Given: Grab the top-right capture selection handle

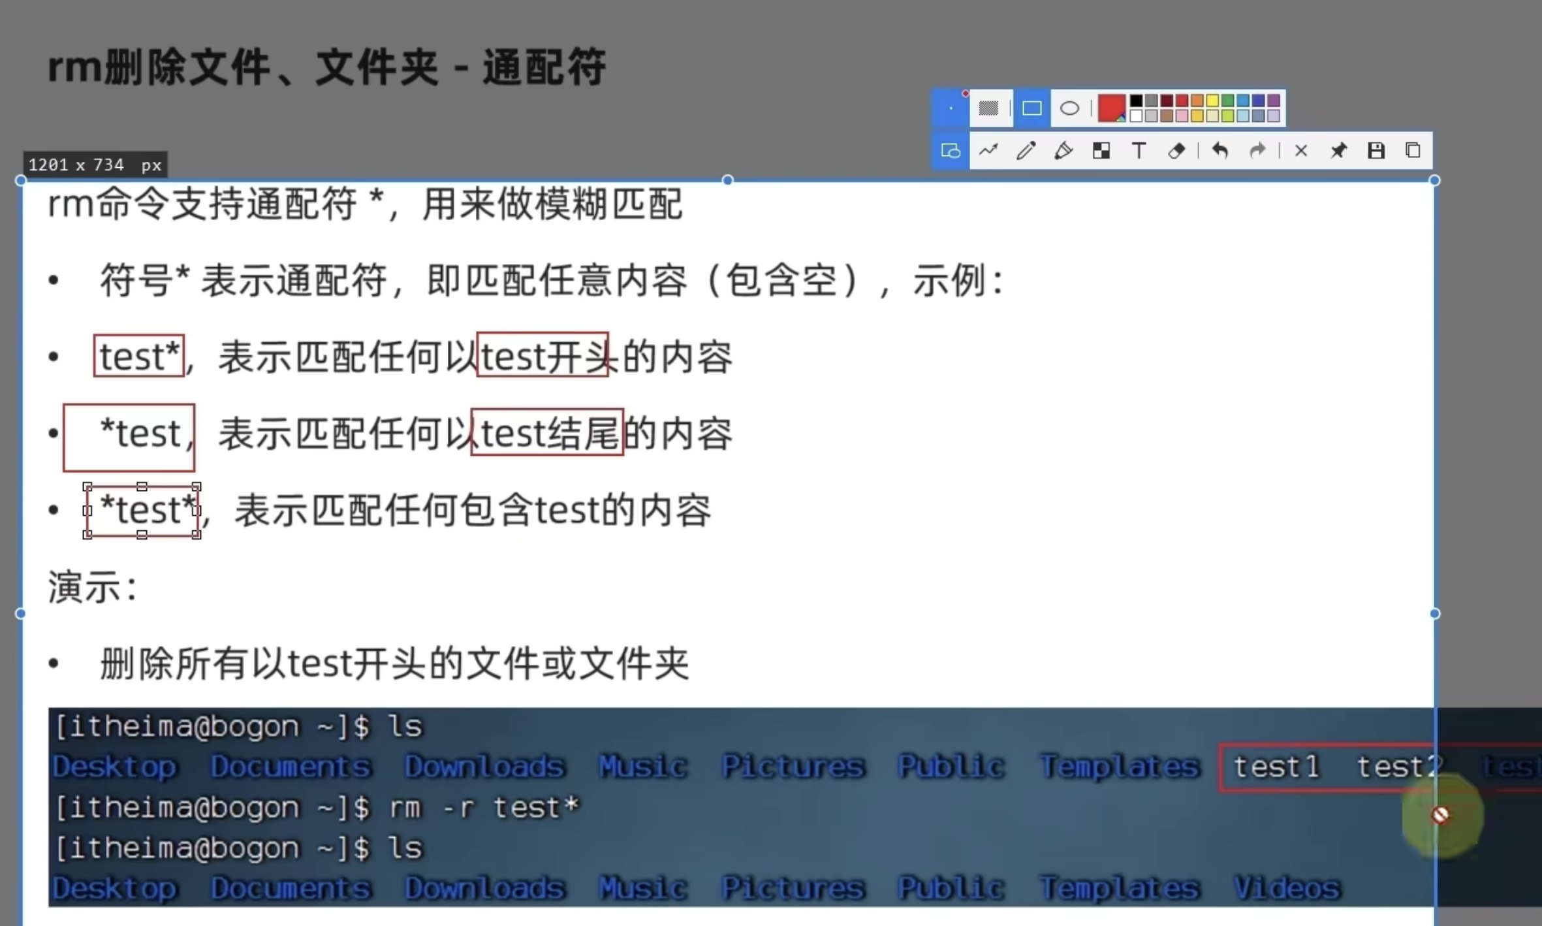Looking at the screenshot, I should 1435,180.
